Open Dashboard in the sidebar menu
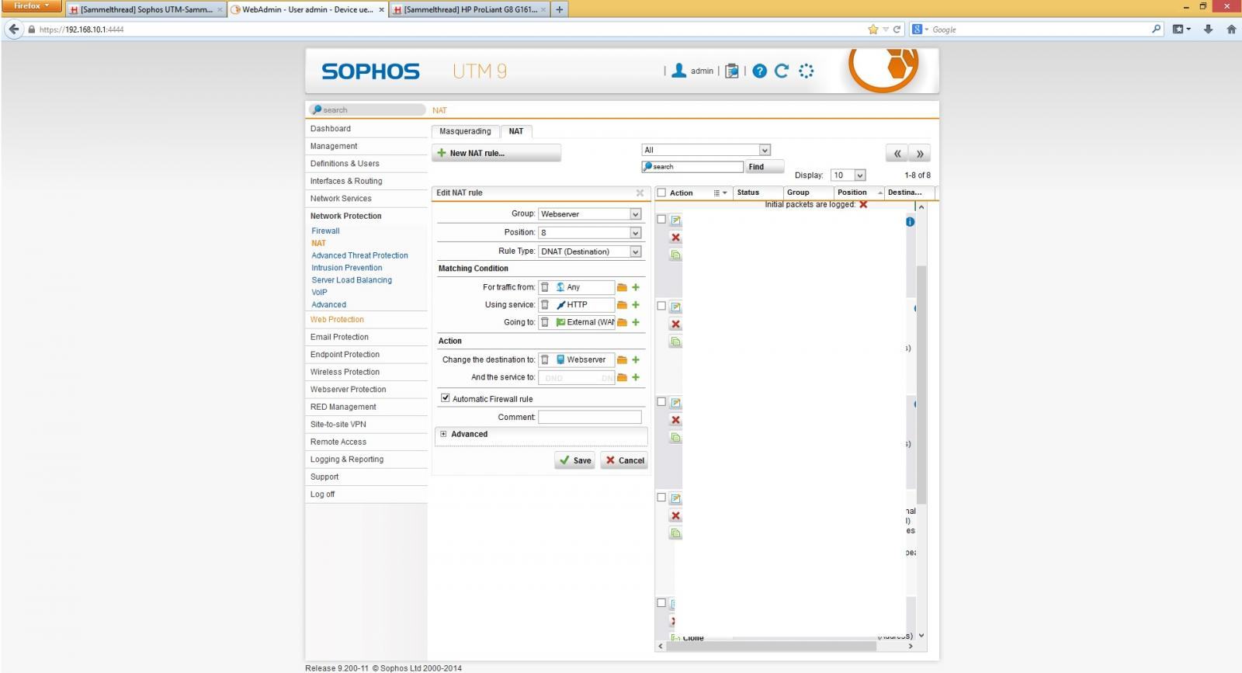Image resolution: width=1242 pixels, height=673 pixels. point(331,129)
